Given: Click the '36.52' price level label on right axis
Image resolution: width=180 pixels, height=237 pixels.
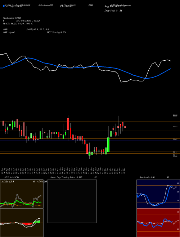Looking at the screenshot, I should pos(175,126).
